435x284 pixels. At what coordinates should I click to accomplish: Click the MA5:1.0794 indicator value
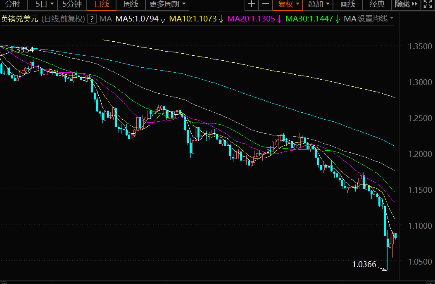tap(137, 19)
